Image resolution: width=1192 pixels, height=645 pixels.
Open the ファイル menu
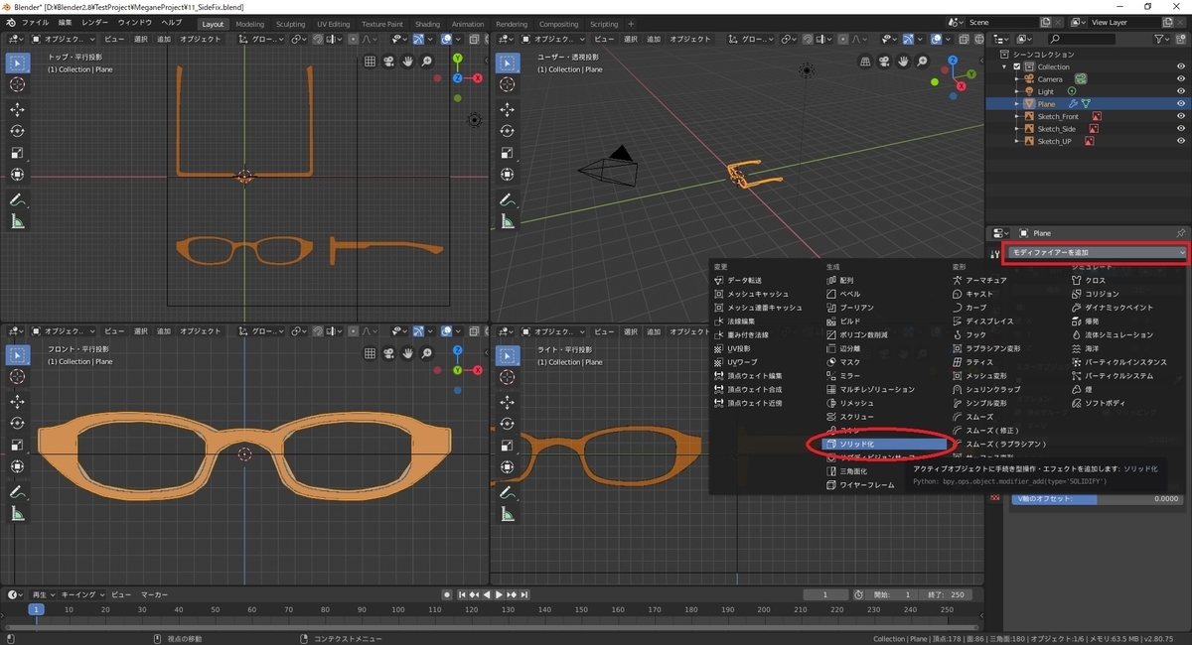pos(35,22)
